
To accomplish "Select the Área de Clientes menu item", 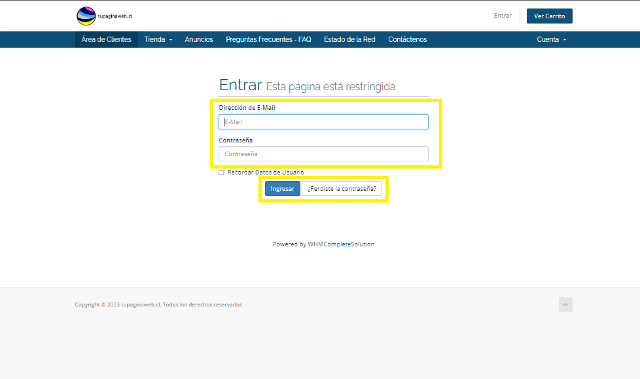I will pyautogui.click(x=106, y=39).
